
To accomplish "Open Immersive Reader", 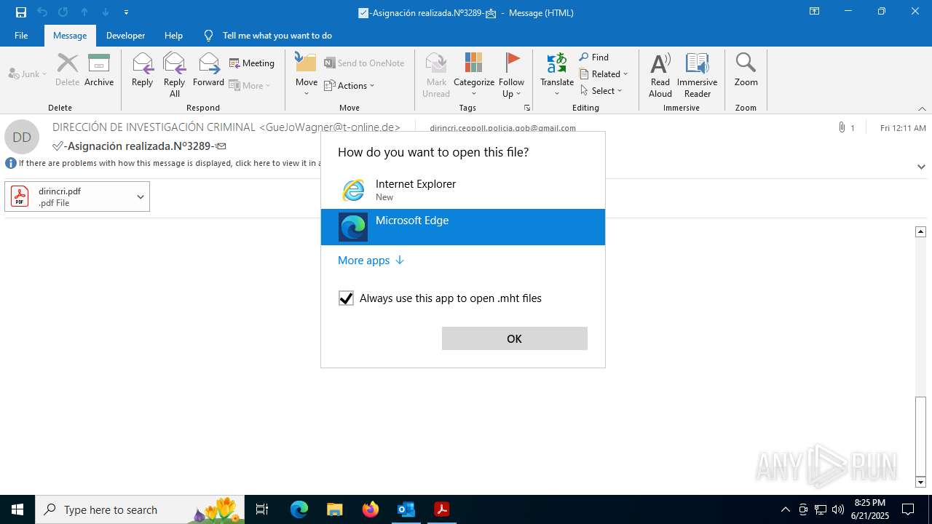I will pos(698,75).
